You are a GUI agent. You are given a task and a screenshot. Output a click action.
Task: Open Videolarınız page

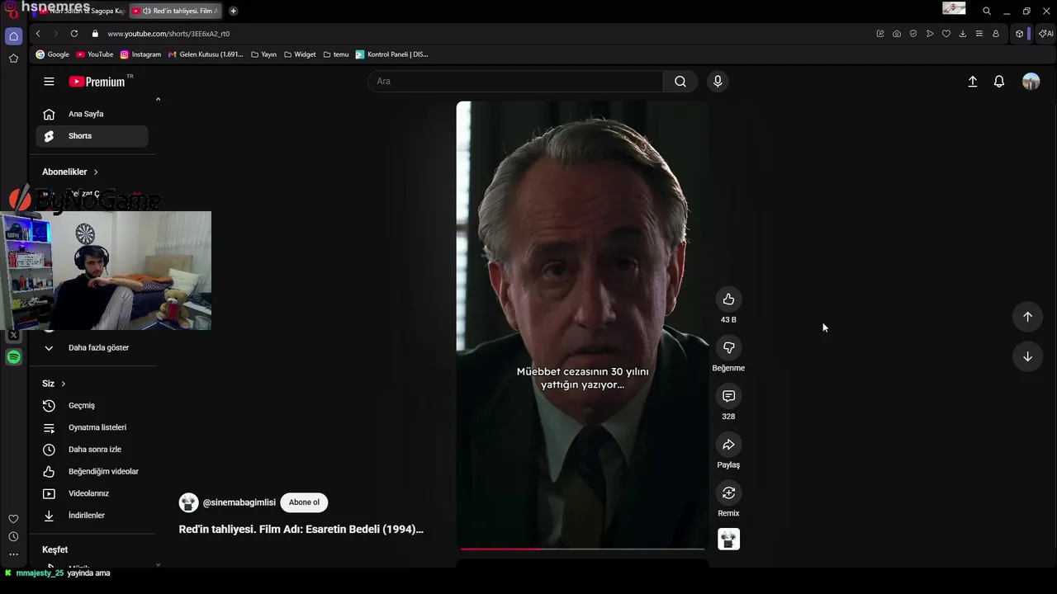(x=92, y=493)
